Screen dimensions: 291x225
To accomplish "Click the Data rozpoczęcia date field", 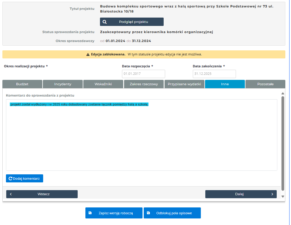I will [x=143, y=74].
